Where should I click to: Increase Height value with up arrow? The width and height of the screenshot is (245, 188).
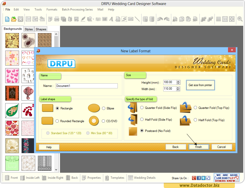pyautogui.click(x=178, y=81)
